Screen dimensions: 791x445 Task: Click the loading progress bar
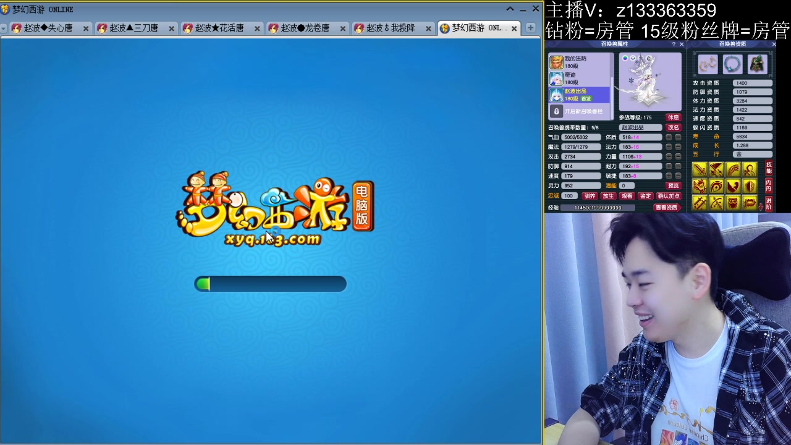click(272, 284)
